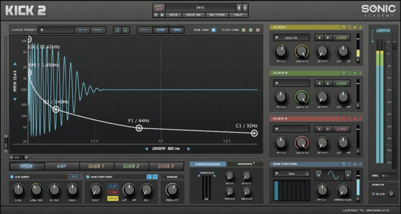Open the Curve Preset dropdown
Screen dimensions: 401x214
coord(42,30)
